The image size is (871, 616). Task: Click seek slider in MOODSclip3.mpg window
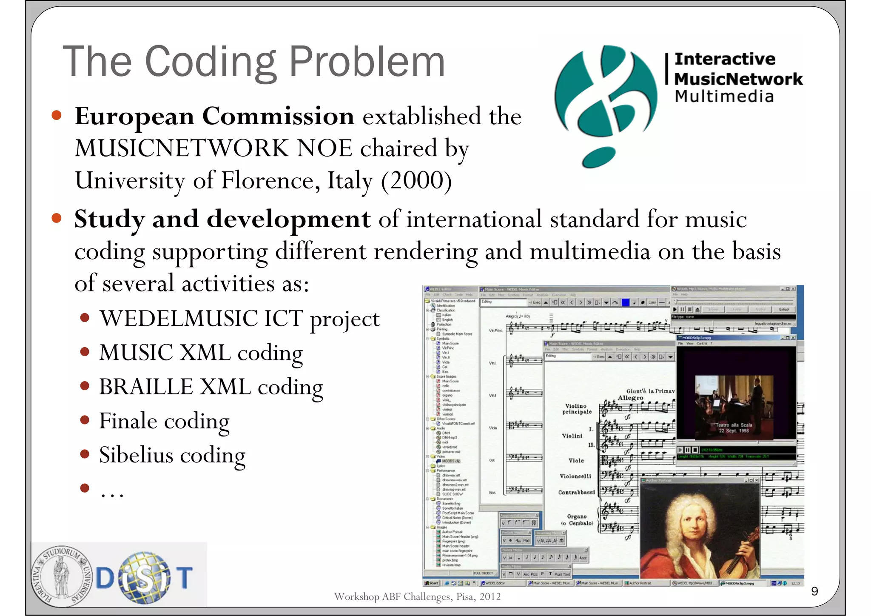coord(736,443)
